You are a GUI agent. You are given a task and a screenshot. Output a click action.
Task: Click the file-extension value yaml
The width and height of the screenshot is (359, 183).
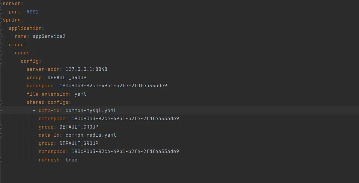80,94
